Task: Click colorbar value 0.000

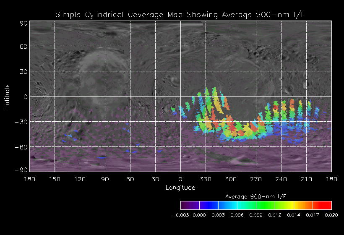Action: pos(199,215)
